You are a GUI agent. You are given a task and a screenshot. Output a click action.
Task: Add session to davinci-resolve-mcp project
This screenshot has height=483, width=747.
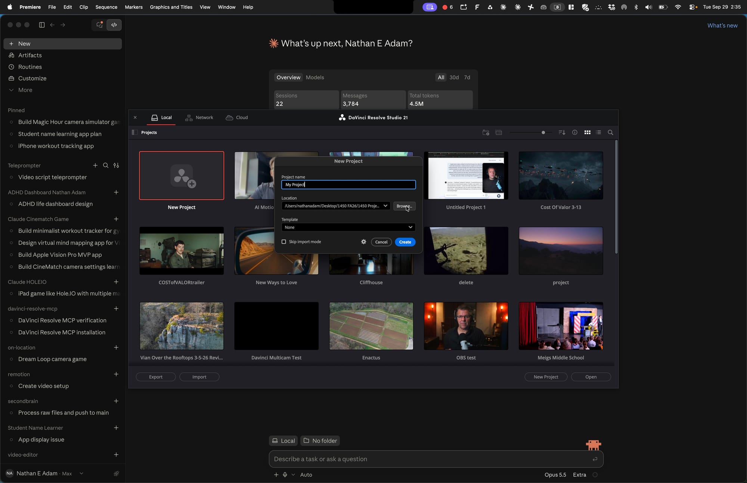tap(116, 309)
